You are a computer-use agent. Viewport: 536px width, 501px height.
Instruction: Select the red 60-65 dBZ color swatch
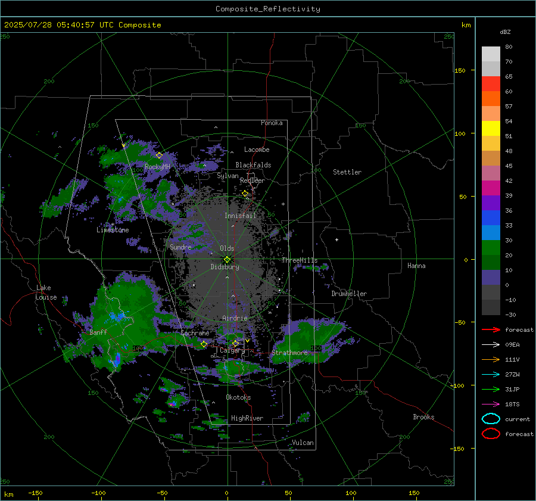click(491, 84)
